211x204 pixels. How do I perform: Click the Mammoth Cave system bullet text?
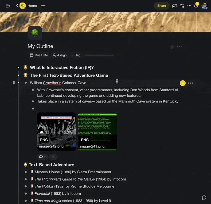108,101
